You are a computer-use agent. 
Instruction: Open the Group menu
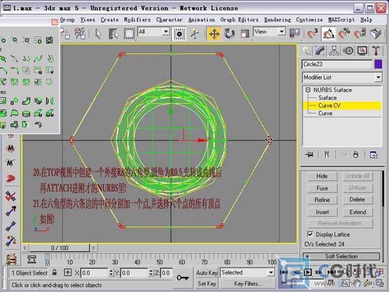[x=67, y=19]
